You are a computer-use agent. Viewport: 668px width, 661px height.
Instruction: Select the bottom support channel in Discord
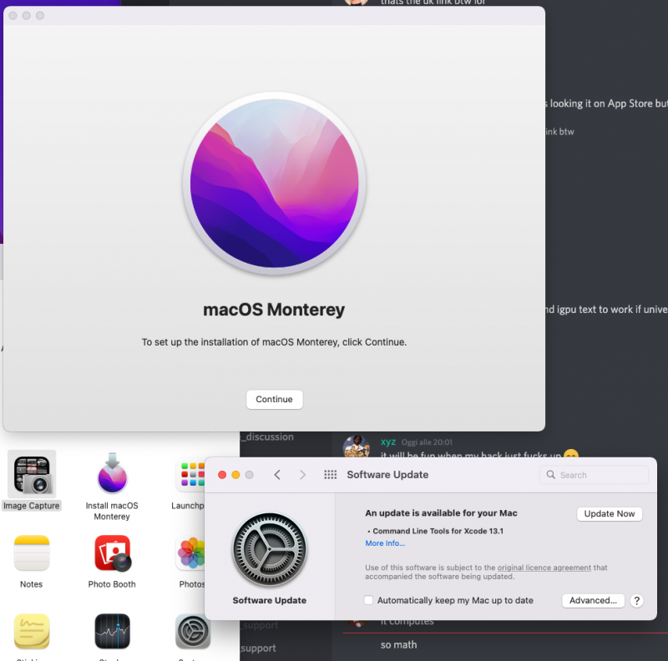pyautogui.click(x=258, y=648)
